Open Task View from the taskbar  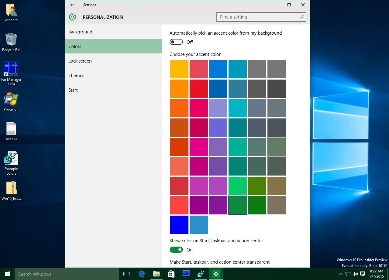point(126,274)
